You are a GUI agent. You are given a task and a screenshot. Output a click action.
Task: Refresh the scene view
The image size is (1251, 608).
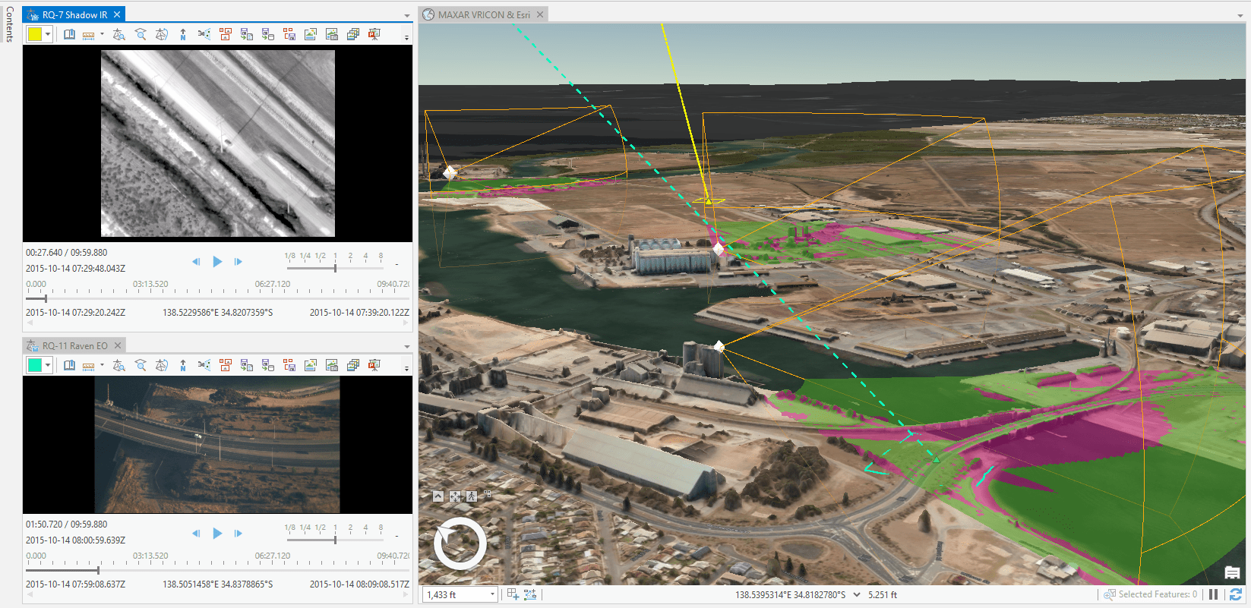(x=1235, y=594)
